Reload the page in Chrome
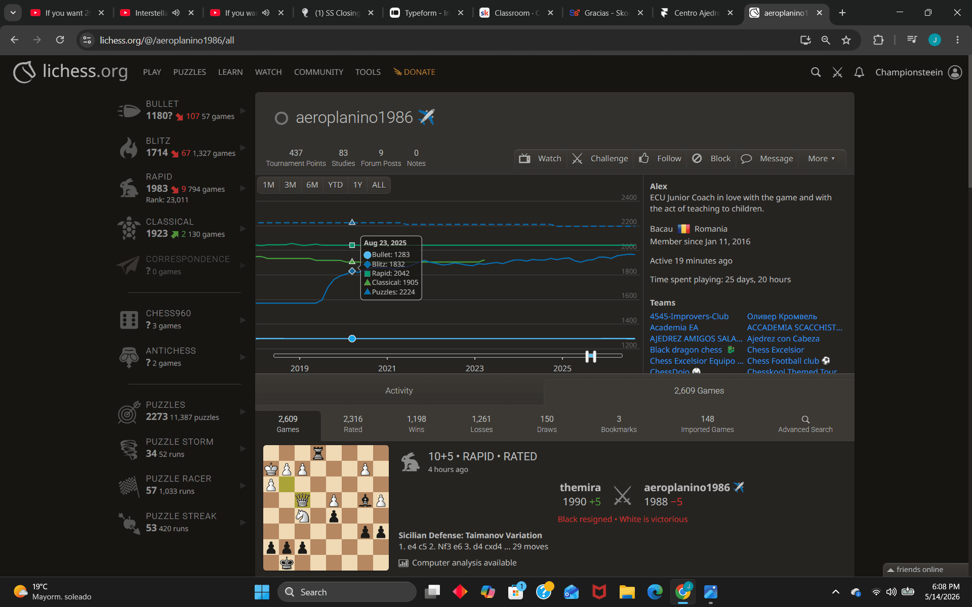972x607 pixels. (x=60, y=40)
